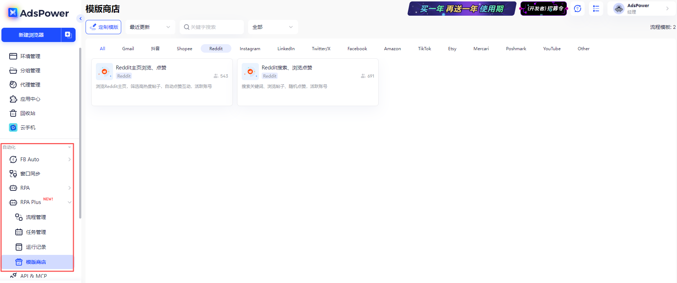Open the Reddit搜索、浏览点赞 template card
Image resolution: width=677 pixels, height=283 pixels.
point(308,82)
